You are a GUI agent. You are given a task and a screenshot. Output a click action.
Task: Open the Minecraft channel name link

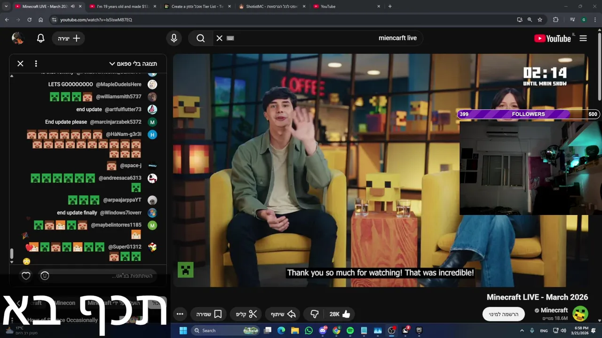[x=554, y=310]
